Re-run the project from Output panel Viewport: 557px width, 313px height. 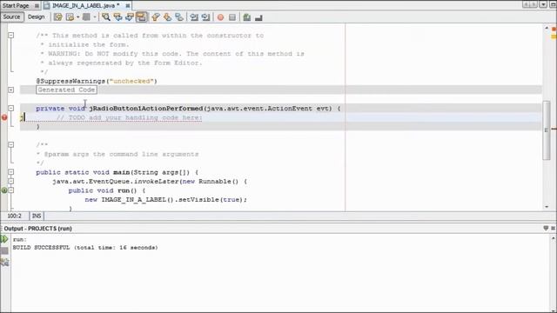pyautogui.click(x=4, y=239)
